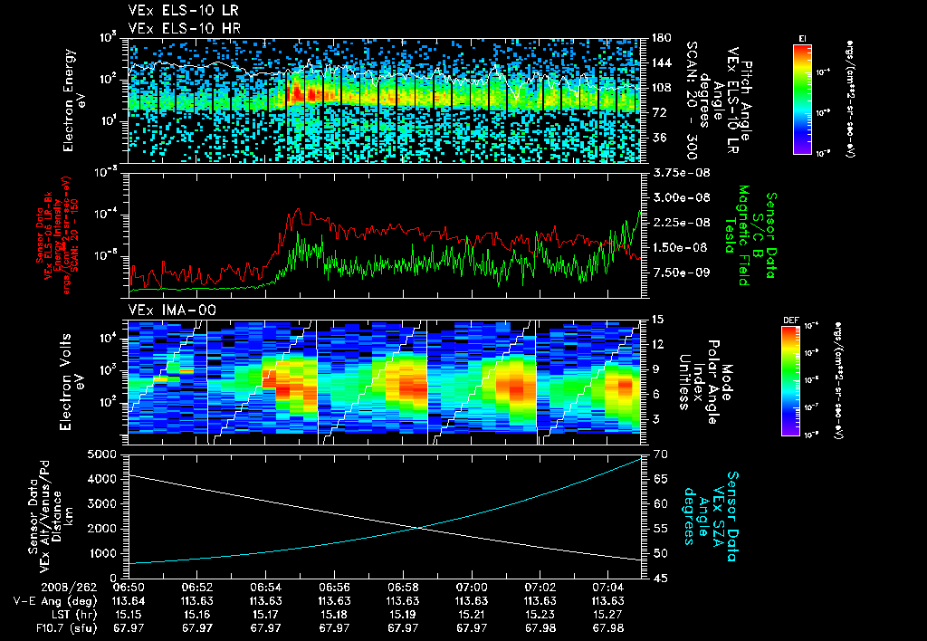
Task: Click the DEF color scale bar
Action: tap(791, 381)
